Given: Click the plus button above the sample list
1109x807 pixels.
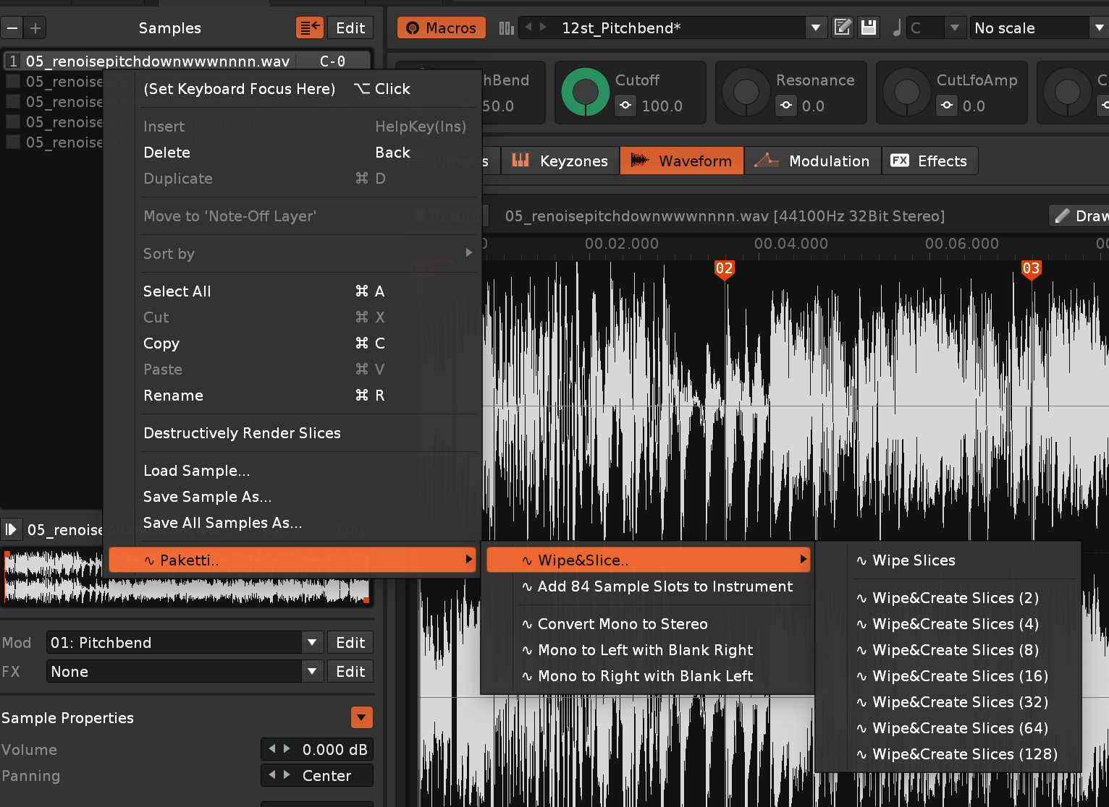Looking at the screenshot, I should [35, 28].
